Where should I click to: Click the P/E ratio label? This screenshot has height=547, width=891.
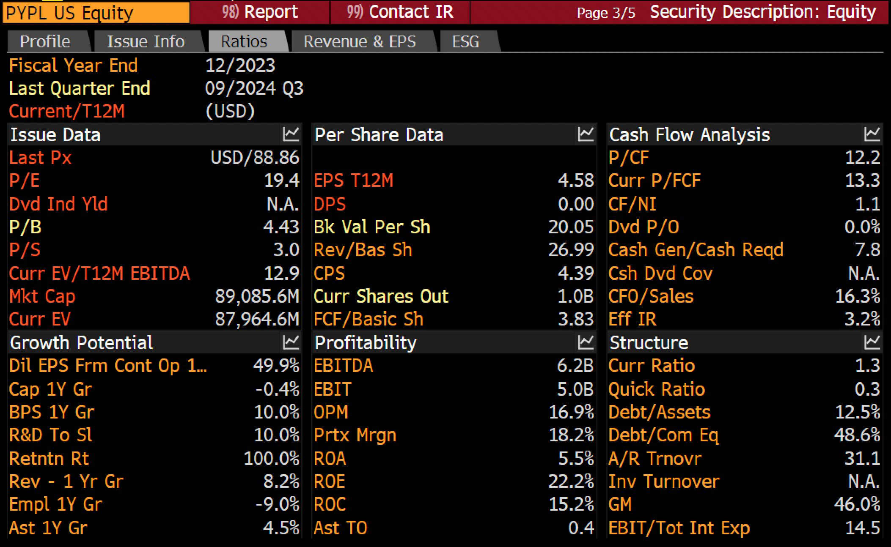click(25, 181)
